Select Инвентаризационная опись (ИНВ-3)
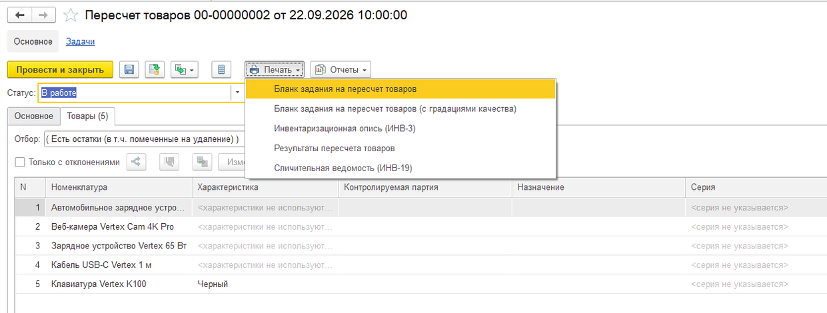Screen dimensions: 827x313 tap(401, 128)
